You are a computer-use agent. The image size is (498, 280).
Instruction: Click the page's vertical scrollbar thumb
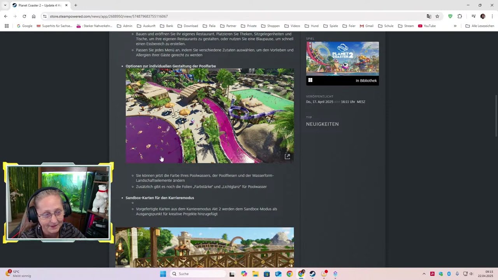(496, 115)
